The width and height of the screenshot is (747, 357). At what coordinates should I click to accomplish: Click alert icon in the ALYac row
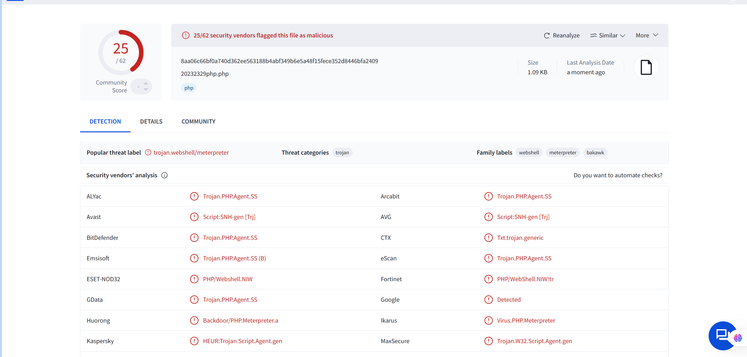coord(194,197)
